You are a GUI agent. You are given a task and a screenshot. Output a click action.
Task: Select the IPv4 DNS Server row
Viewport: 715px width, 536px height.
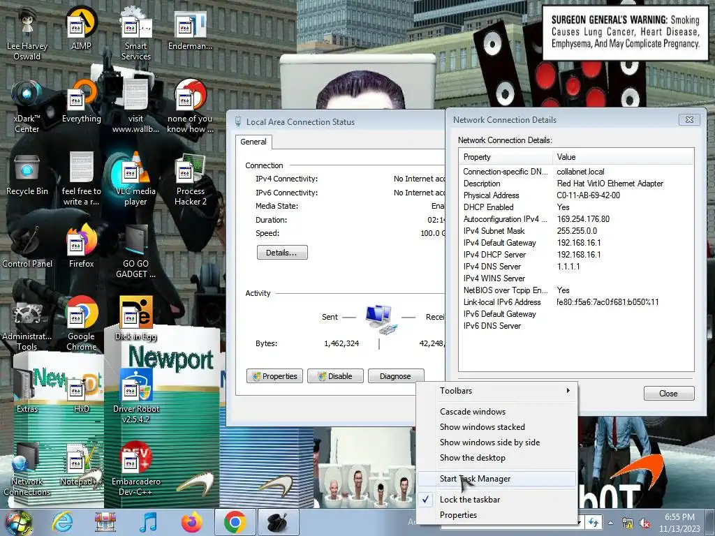pos(576,266)
